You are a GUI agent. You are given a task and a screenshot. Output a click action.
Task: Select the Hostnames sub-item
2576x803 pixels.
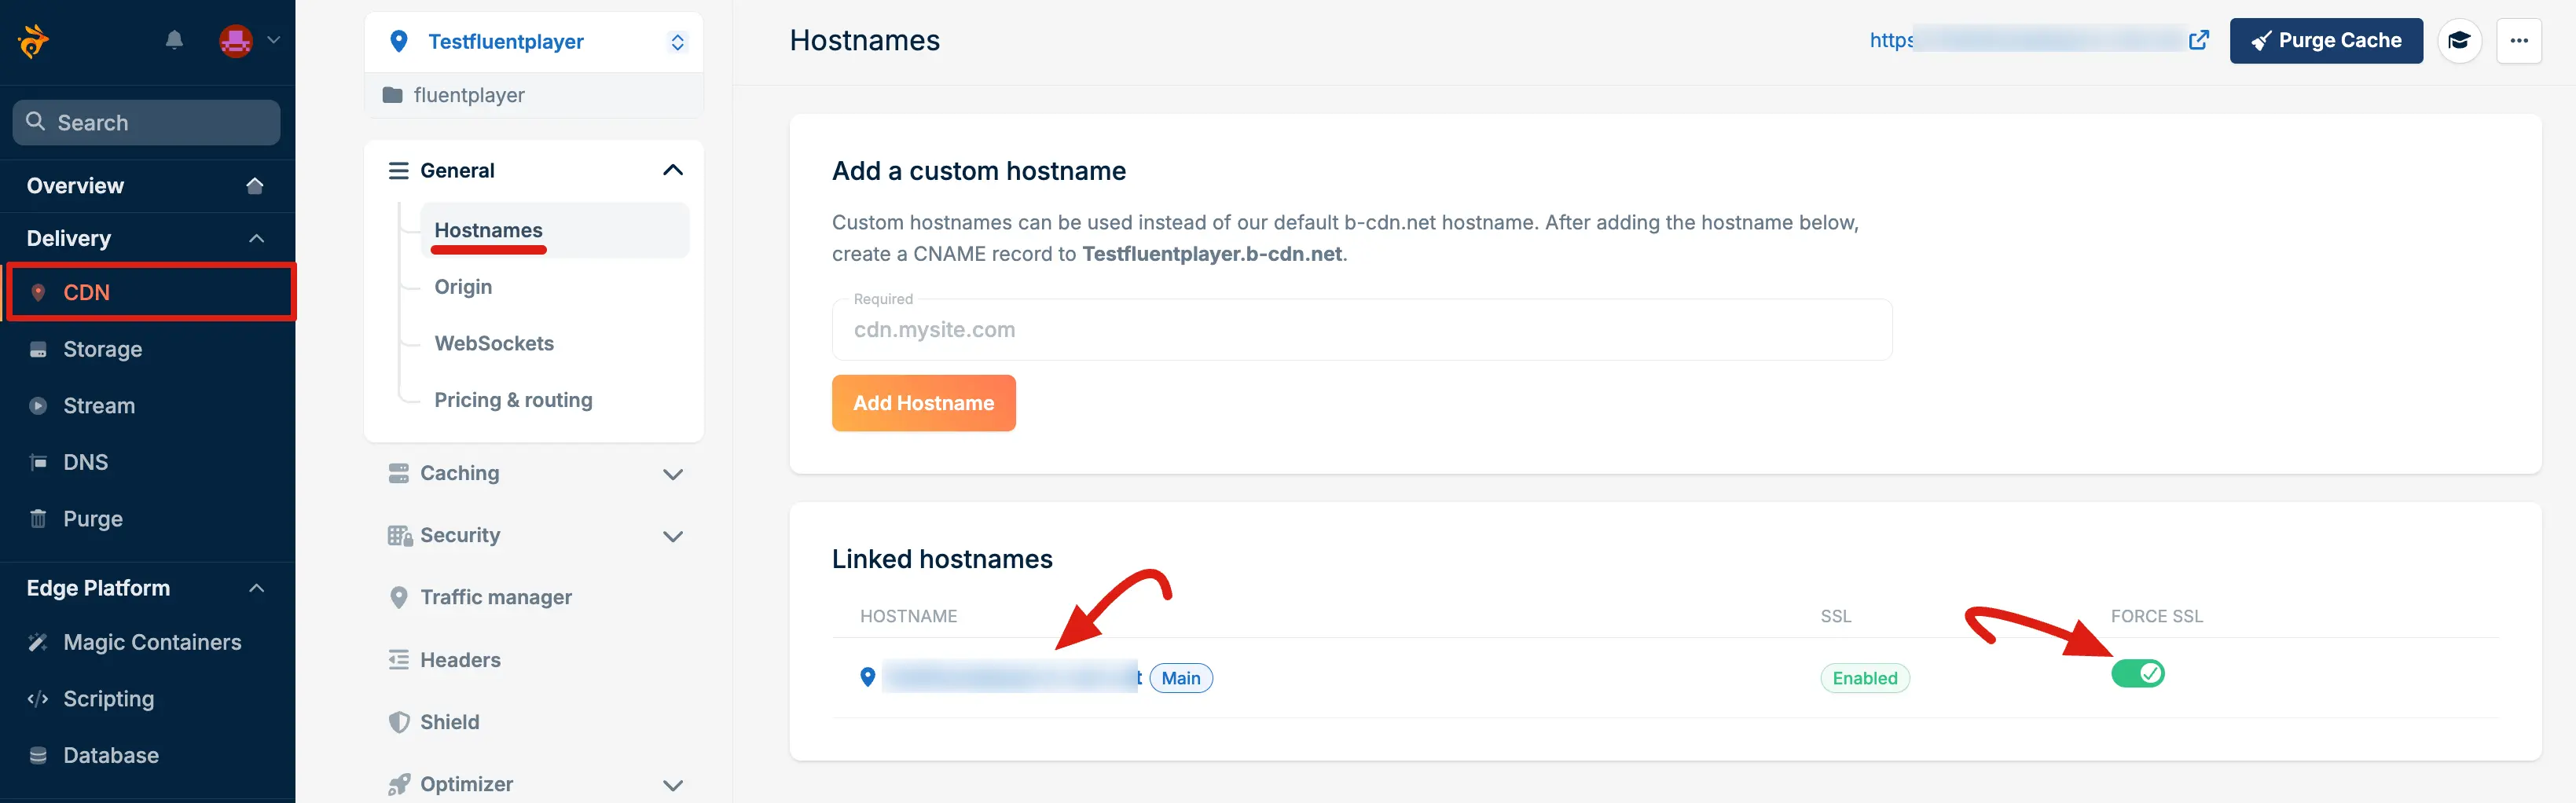(554, 230)
